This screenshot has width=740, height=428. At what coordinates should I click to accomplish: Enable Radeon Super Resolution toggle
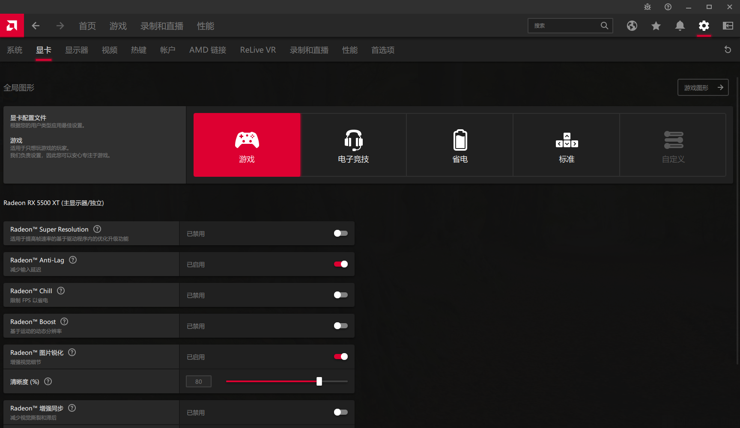341,233
